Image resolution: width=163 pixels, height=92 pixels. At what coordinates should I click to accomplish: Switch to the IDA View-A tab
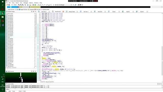click(44, 12)
